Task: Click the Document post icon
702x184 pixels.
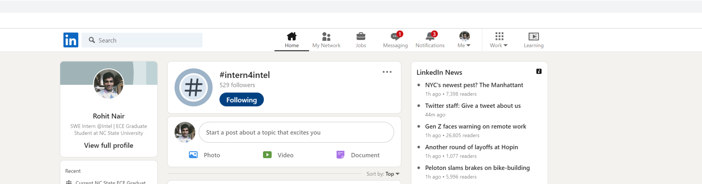Action: 340,155
